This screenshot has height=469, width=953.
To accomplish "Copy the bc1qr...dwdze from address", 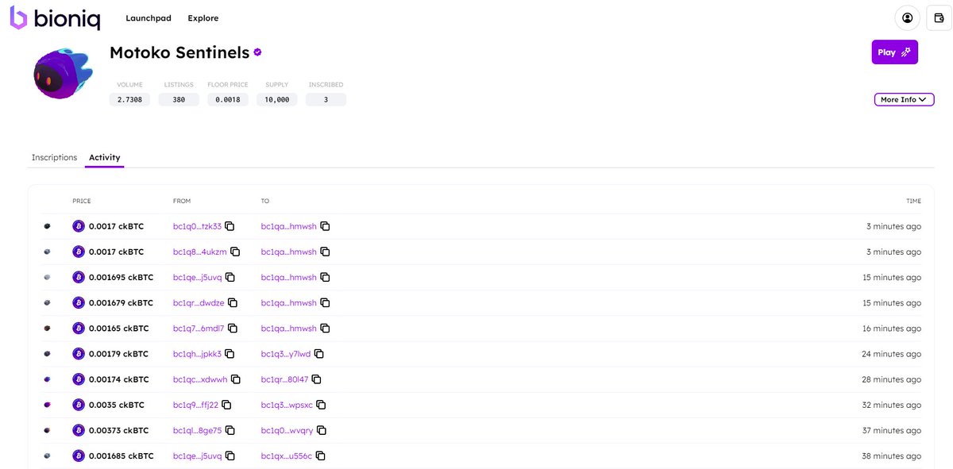I will coord(232,302).
